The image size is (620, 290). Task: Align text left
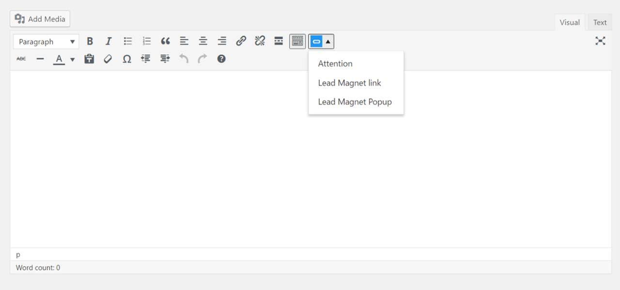(184, 42)
